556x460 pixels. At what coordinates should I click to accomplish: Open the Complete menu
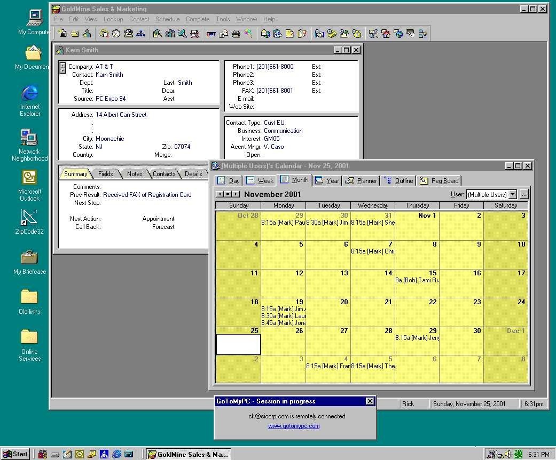tap(198, 19)
